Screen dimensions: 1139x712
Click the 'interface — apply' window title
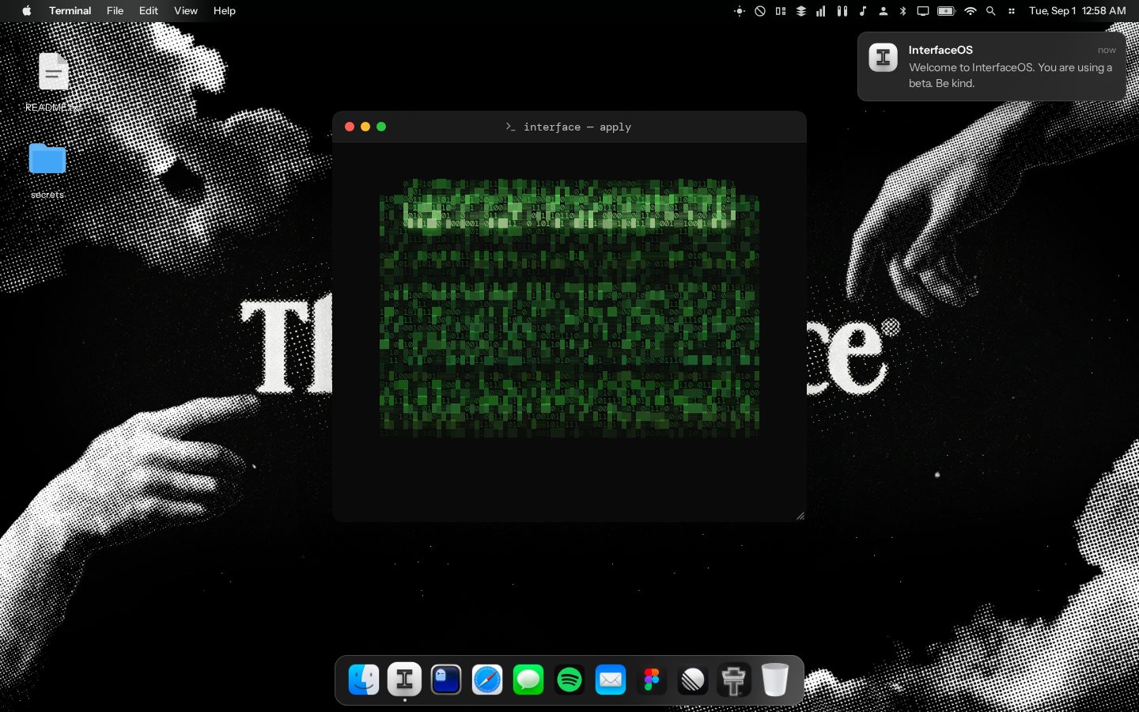pos(577,127)
